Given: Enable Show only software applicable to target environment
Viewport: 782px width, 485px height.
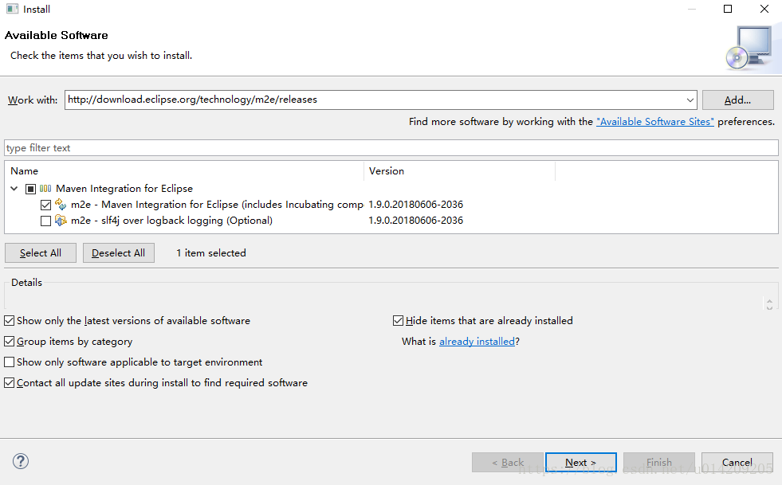Looking at the screenshot, I should (9, 362).
